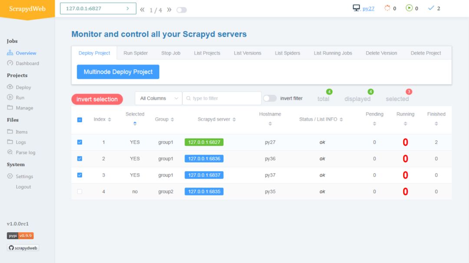The height and width of the screenshot is (263, 469).
Task: Open the Parse log page
Action: pos(21,152)
